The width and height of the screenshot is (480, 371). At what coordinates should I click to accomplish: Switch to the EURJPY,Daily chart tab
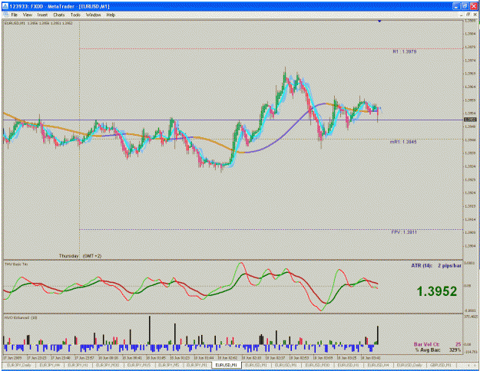pos(19,365)
